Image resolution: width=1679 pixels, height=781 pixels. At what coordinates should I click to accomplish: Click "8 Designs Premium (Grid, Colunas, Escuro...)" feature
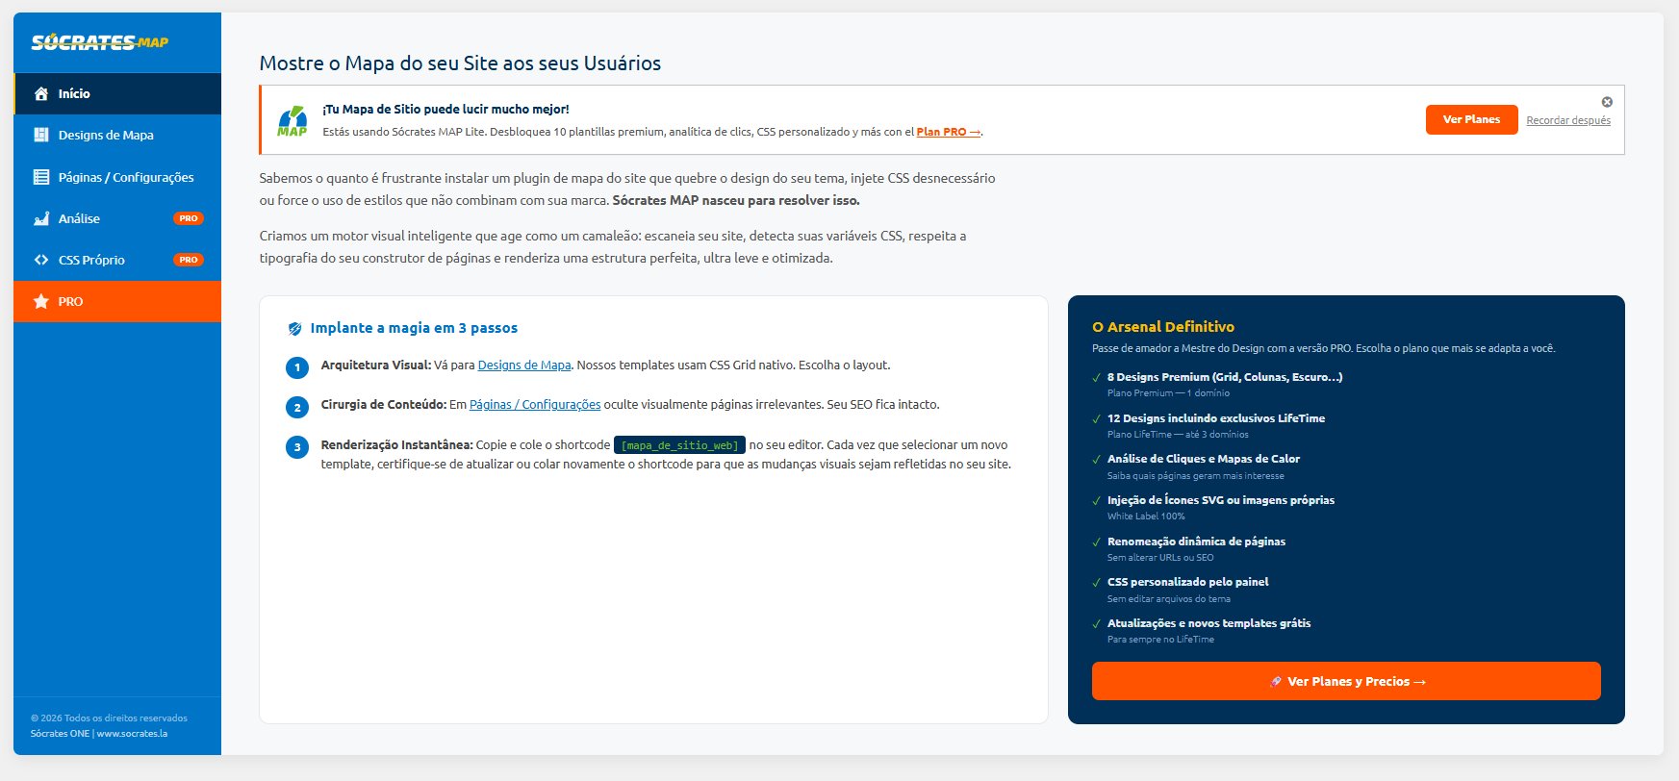[1225, 377]
